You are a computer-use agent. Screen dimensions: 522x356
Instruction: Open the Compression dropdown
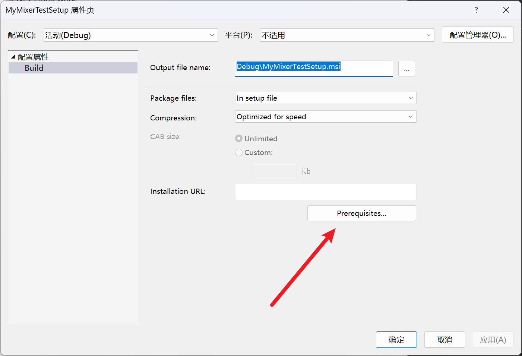[x=326, y=117]
